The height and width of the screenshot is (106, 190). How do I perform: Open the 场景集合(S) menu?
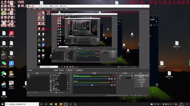(x=55, y=9)
